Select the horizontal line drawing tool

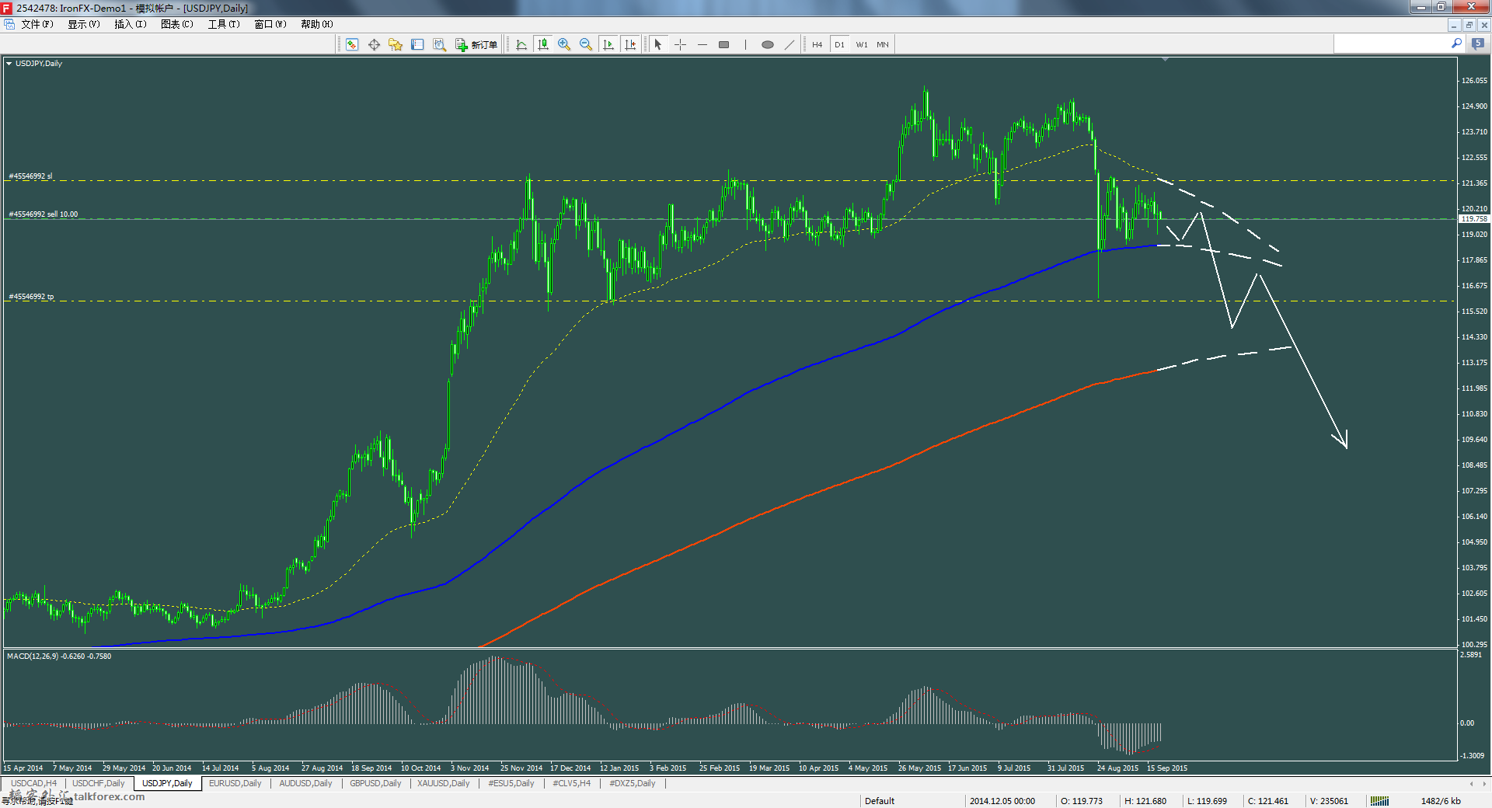click(x=702, y=44)
